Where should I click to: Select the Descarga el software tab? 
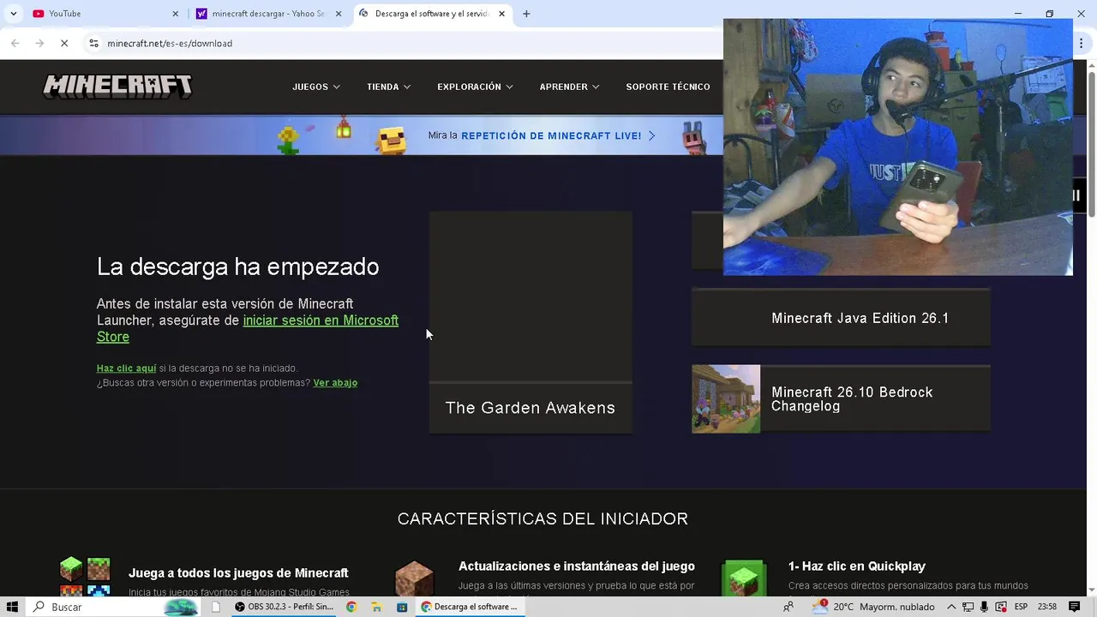[x=431, y=14]
